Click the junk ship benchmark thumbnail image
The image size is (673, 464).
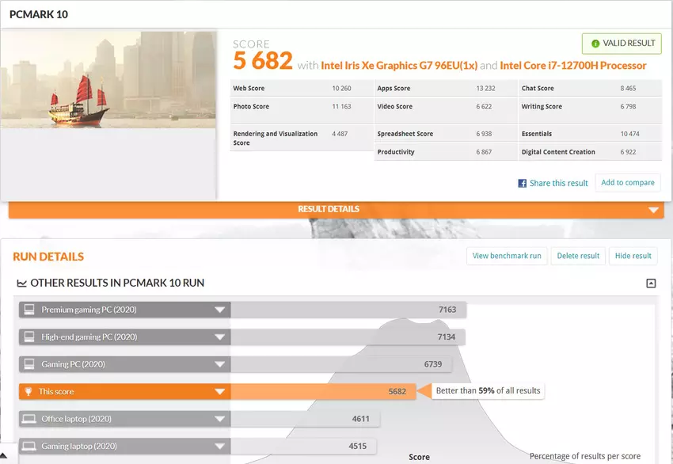click(108, 79)
